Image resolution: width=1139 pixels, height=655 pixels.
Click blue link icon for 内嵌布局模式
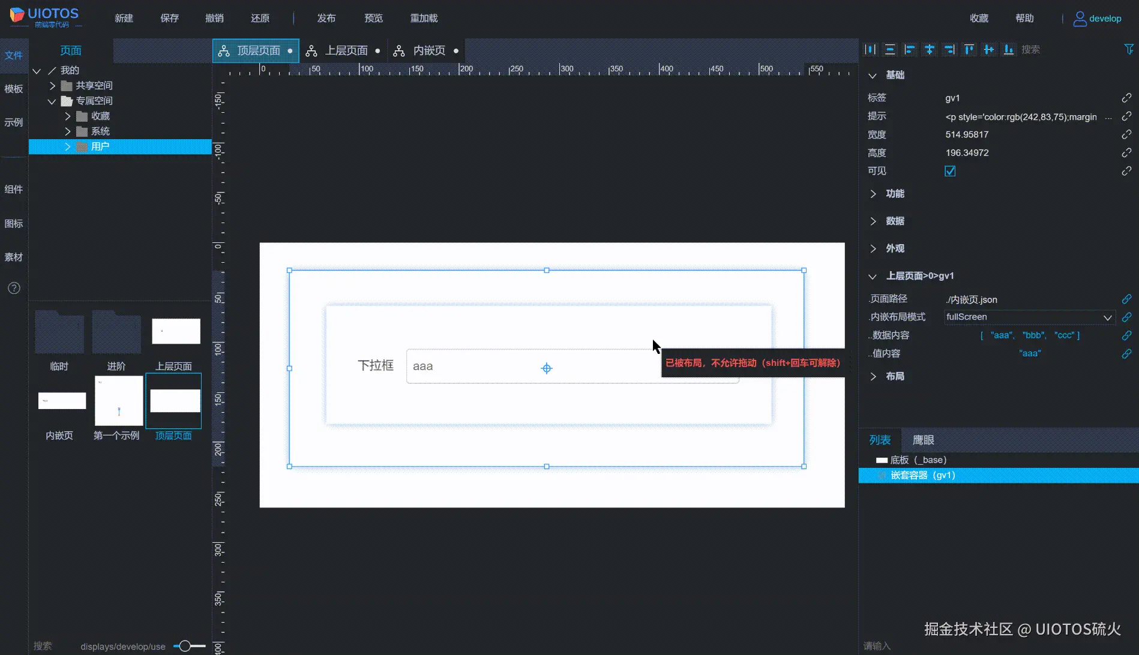click(x=1126, y=317)
